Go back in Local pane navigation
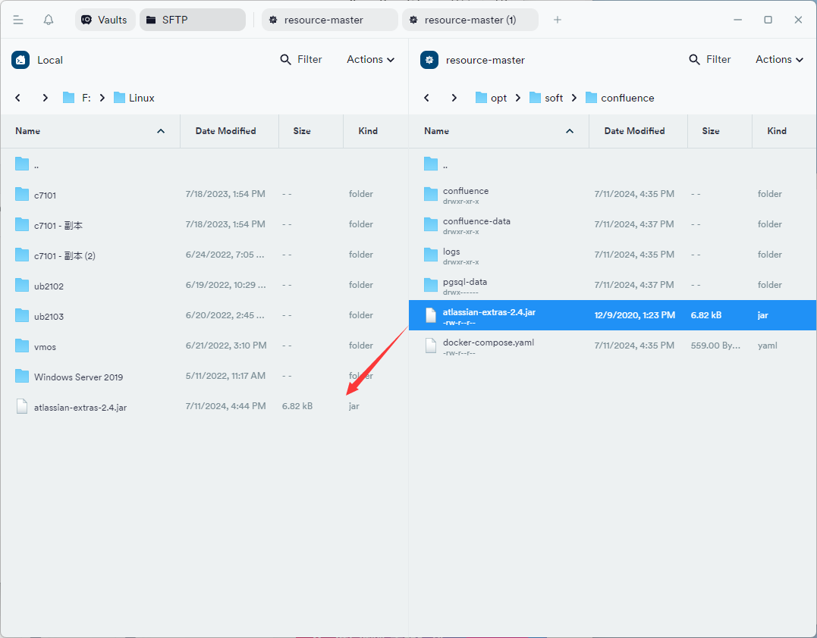Image resolution: width=817 pixels, height=638 pixels. [17, 98]
